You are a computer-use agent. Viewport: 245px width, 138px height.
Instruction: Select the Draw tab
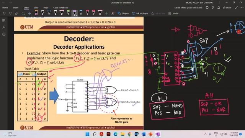(x=26, y=8)
